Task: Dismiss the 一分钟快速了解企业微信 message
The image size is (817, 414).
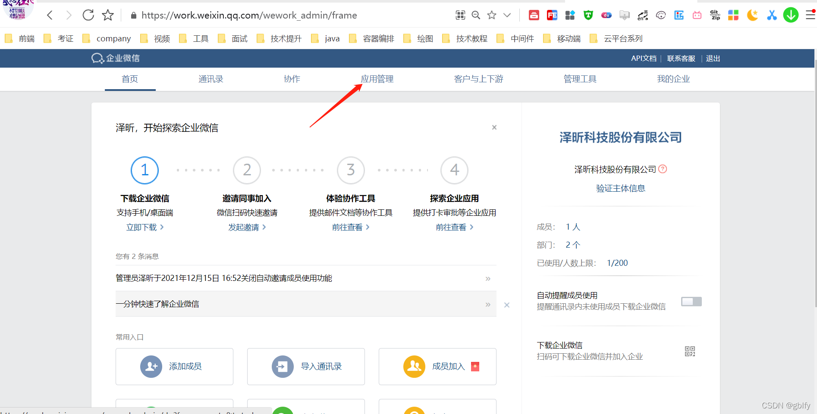Action: [x=507, y=305]
